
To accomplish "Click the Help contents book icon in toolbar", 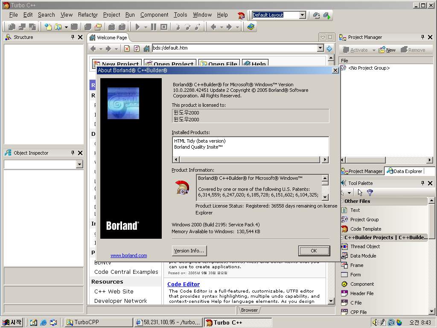I will (251, 27).
